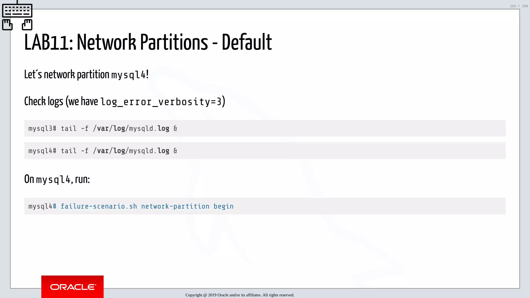The height and width of the screenshot is (298, 530).
Task: Click the slide title 'LAB11: Network Partitions - Default'
Action: 148,42
